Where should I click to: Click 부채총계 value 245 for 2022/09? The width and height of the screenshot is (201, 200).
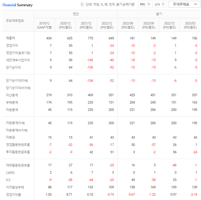tap(153, 102)
